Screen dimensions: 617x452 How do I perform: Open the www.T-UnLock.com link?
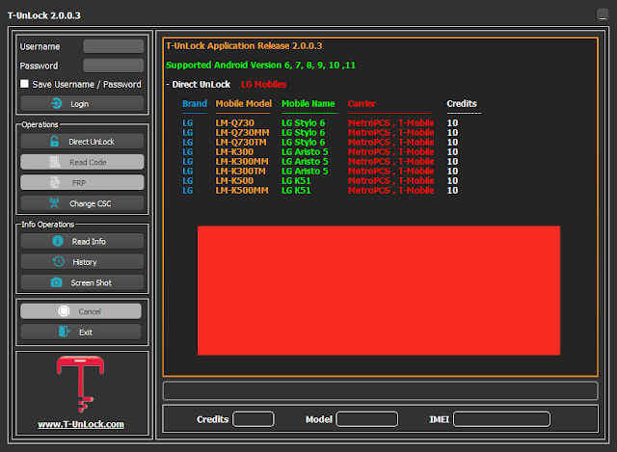81,424
